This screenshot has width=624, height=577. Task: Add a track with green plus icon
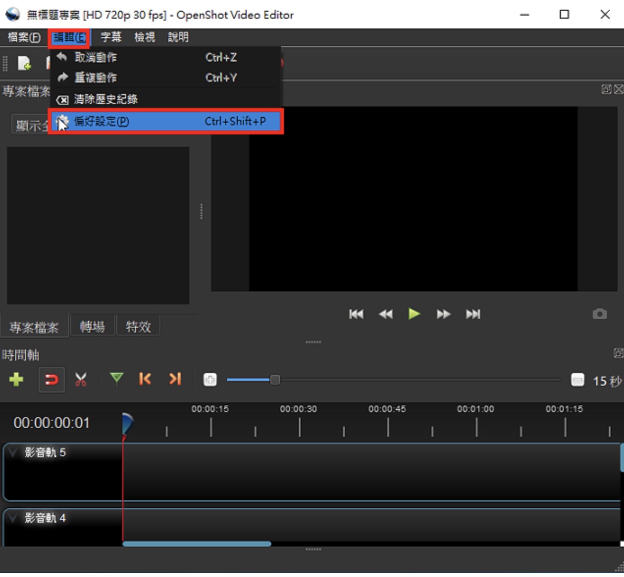16,379
